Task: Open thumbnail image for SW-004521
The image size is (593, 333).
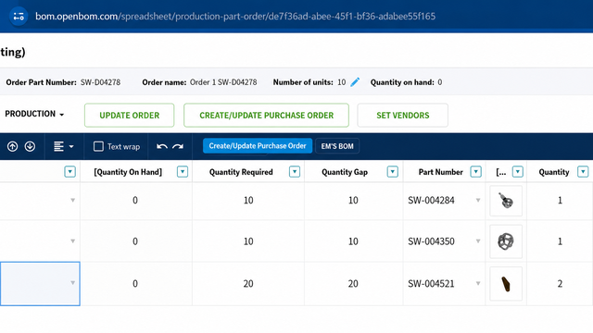Action: (506, 284)
